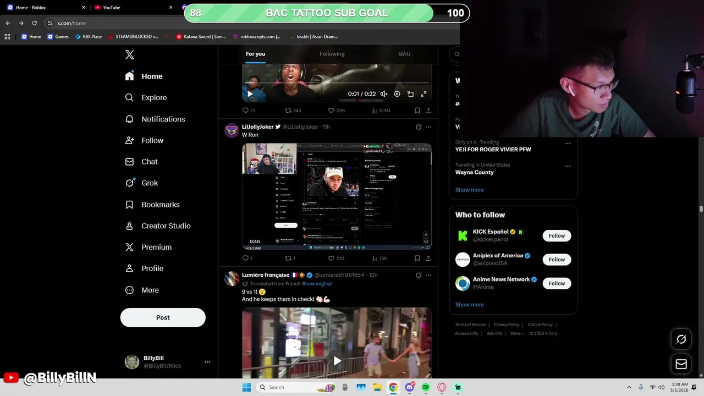Share the post with 22K likes

coord(428,111)
